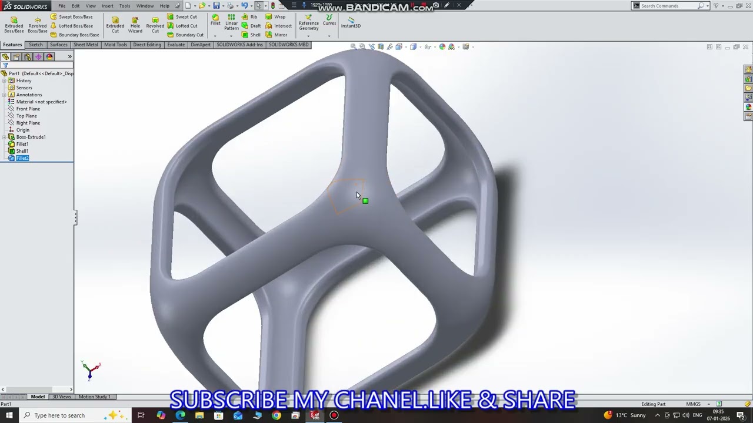The image size is (753, 423).
Task: Expand hidden manager tabs chevron
Action: coord(69,57)
